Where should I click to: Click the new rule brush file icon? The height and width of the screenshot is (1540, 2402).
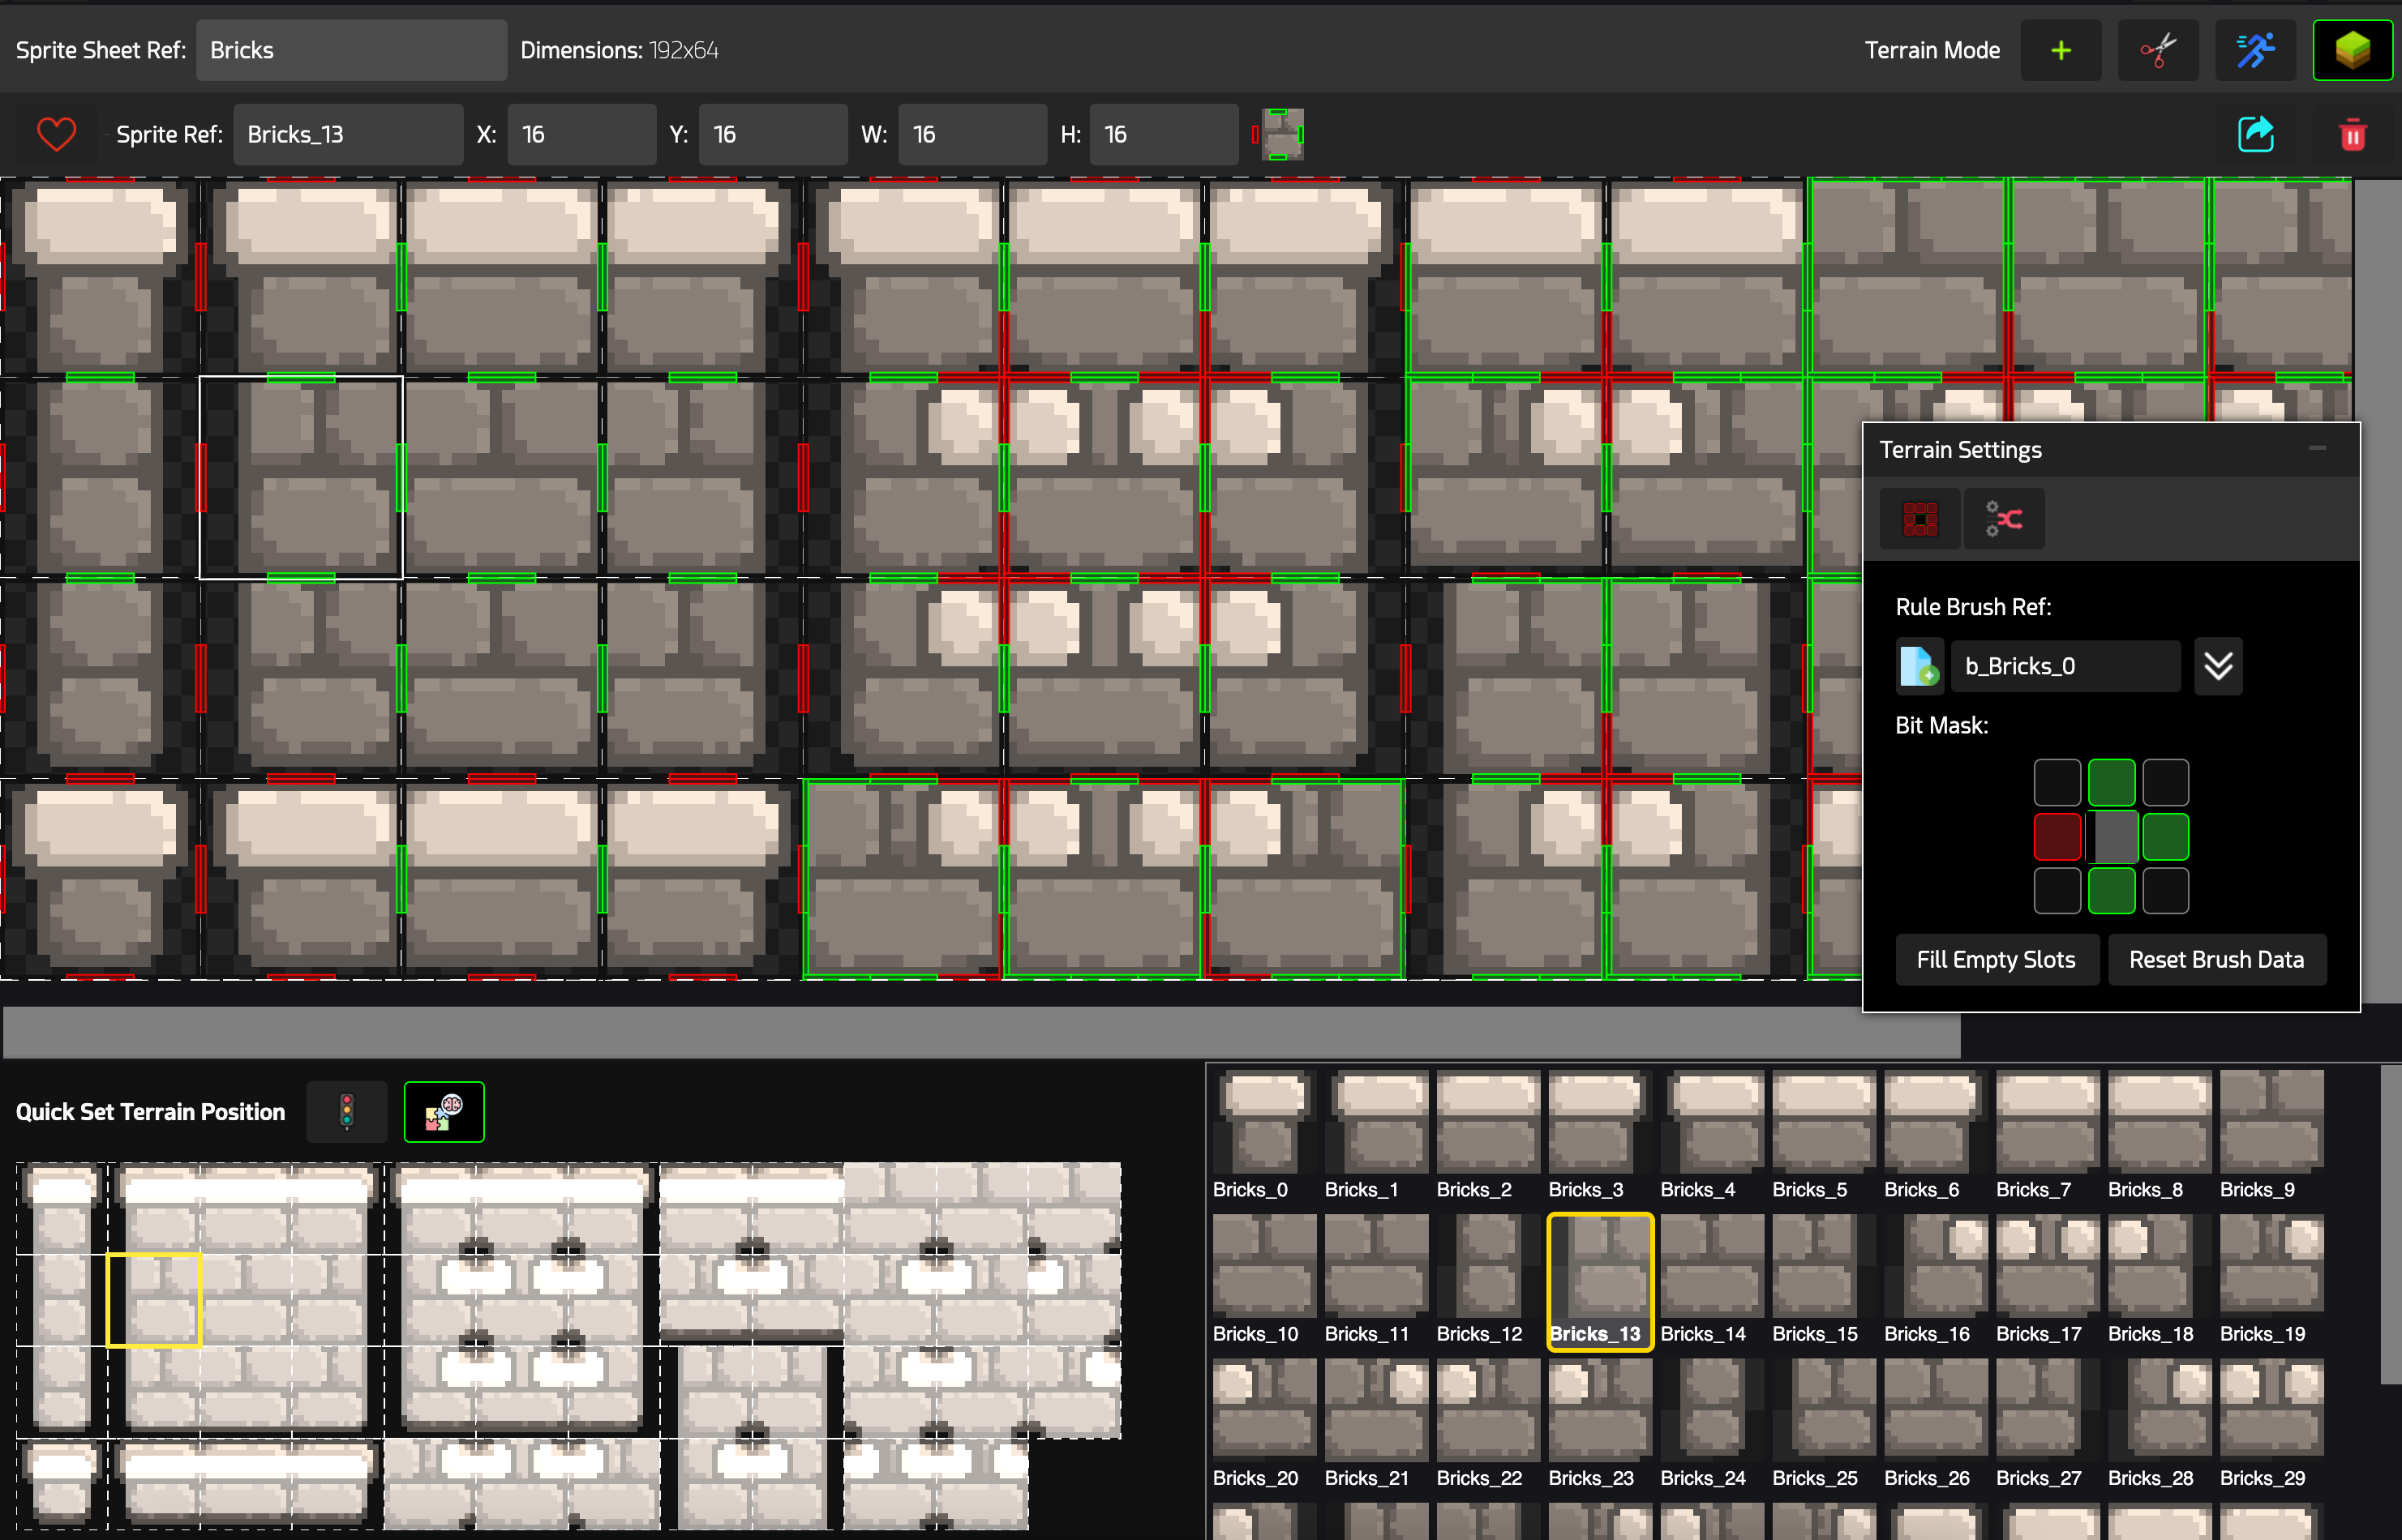pyautogui.click(x=1919, y=666)
